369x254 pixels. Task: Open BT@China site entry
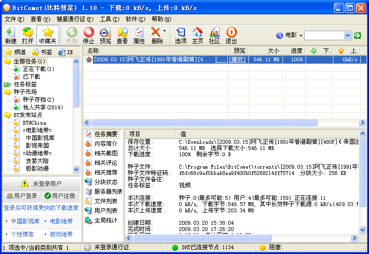[x=35, y=123]
